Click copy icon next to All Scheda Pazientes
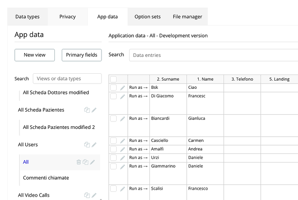298x200 pixels. tap(87, 110)
